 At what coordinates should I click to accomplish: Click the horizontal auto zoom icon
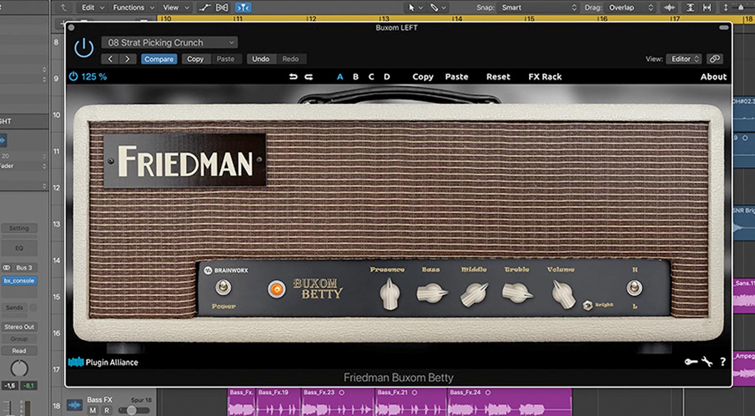click(x=707, y=7)
